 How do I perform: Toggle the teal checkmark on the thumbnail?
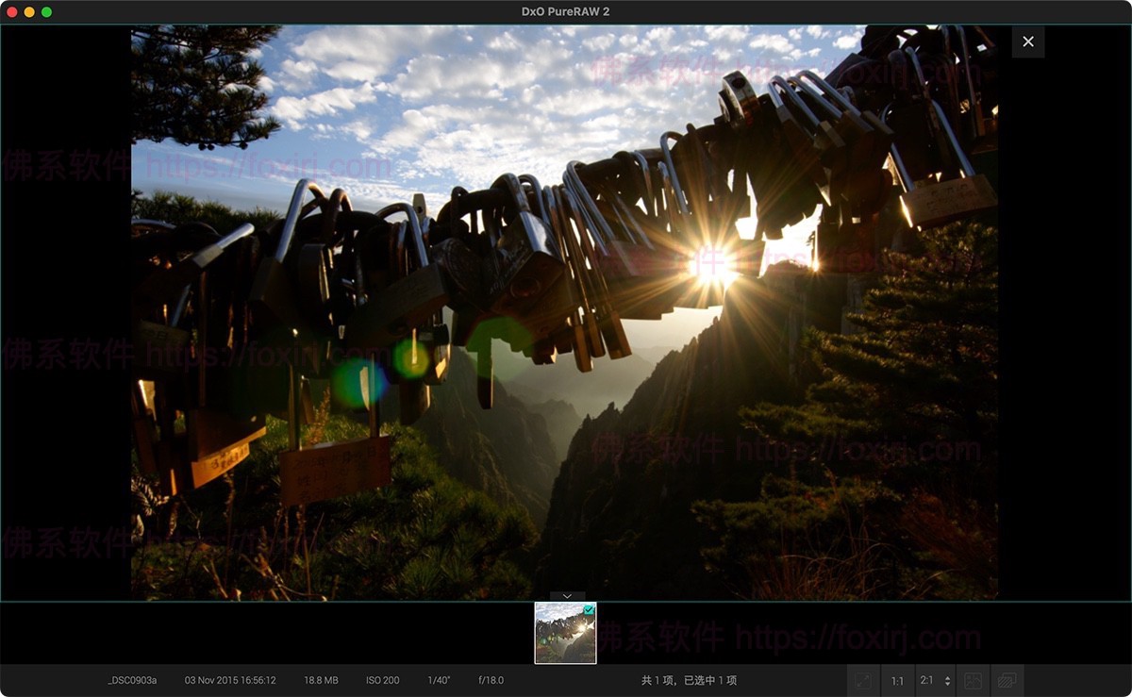coord(589,610)
